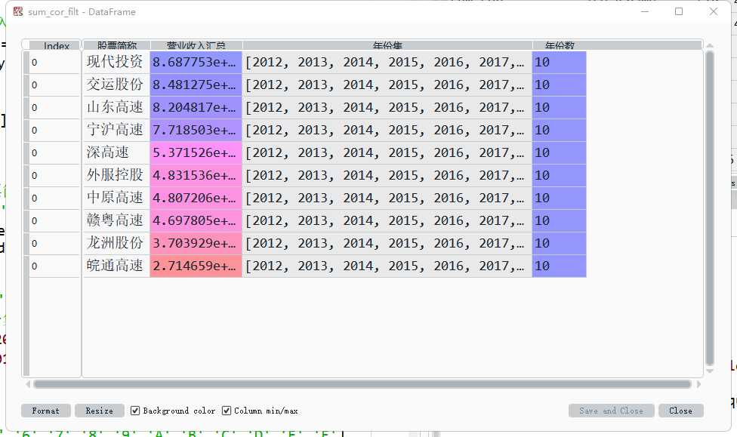Viewport: 737px width, 437px height.
Task: Click the Index column header
Action: point(57,45)
